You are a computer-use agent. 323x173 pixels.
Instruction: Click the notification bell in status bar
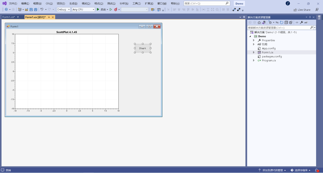(x=316, y=170)
